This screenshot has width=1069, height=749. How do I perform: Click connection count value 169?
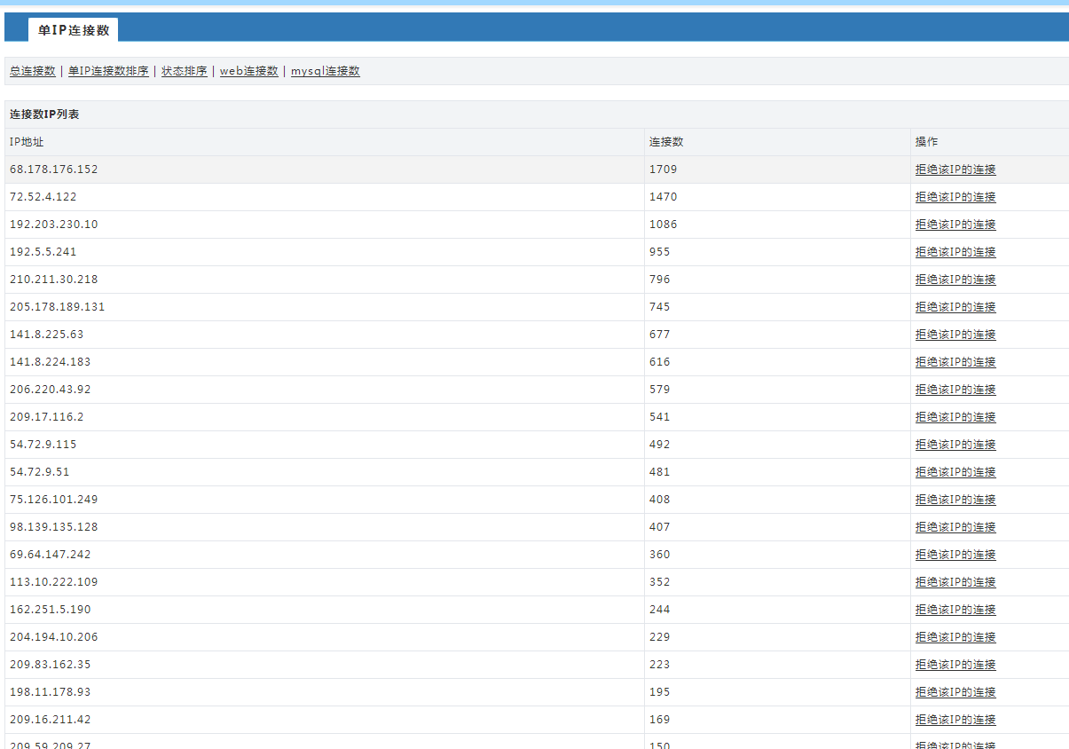[660, 720]
